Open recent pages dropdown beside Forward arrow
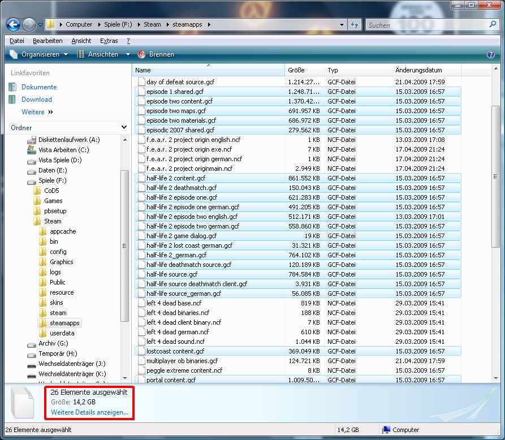This screenshot has width=505, height=440. [40, 24]
